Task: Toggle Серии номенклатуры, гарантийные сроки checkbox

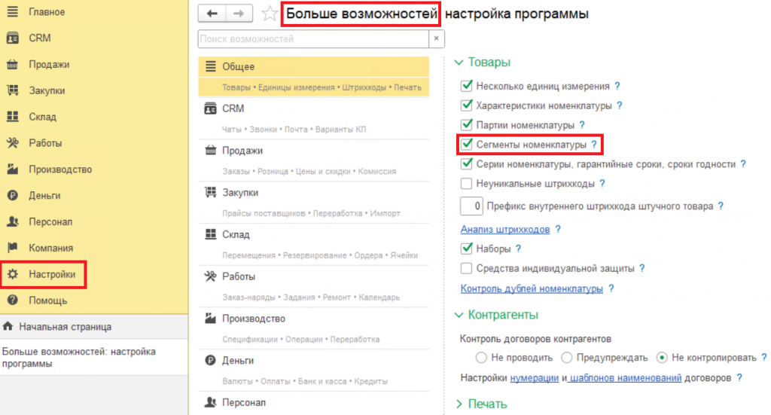Action: pos(467,163)
